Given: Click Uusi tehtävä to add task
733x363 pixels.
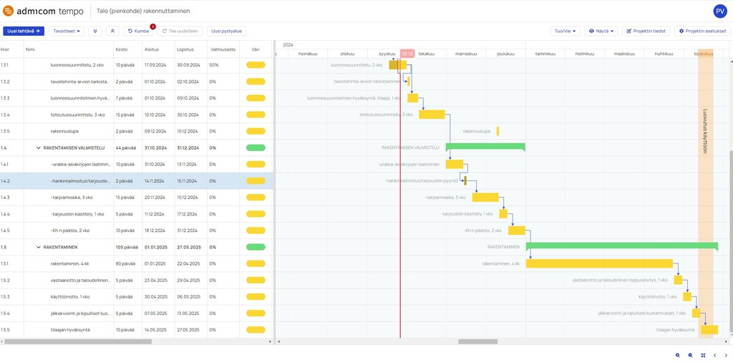Looking at the screenshot, I should (24, 31).
